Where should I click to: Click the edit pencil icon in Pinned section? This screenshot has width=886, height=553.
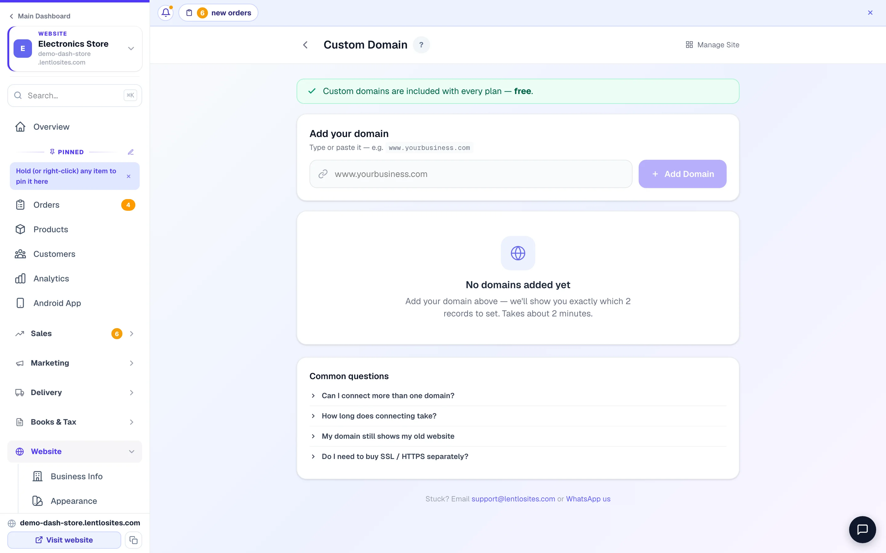(131, 152)
